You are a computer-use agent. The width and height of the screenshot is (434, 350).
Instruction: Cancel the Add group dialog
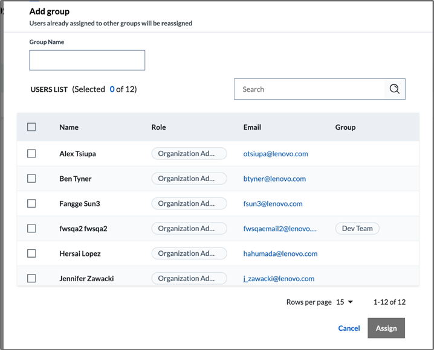pyautogui.click(x=349, y=328)
